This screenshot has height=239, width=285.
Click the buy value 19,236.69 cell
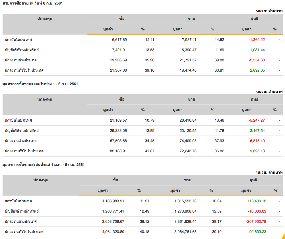point(118,60)
